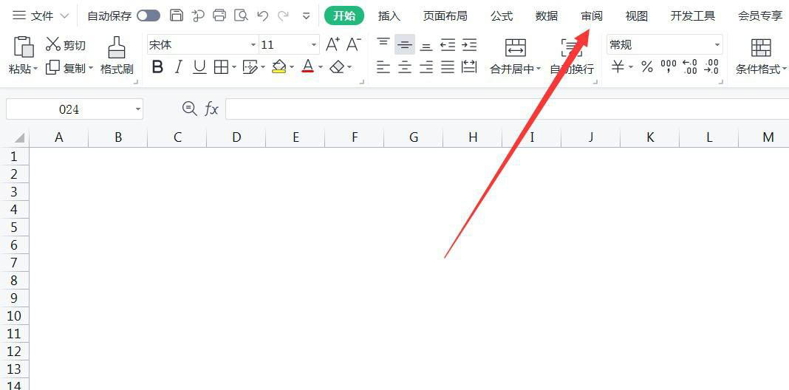Click the Wrap Text (自动换行) button
This screenshot has width=789, height=390.
click(x=572, y=56)
